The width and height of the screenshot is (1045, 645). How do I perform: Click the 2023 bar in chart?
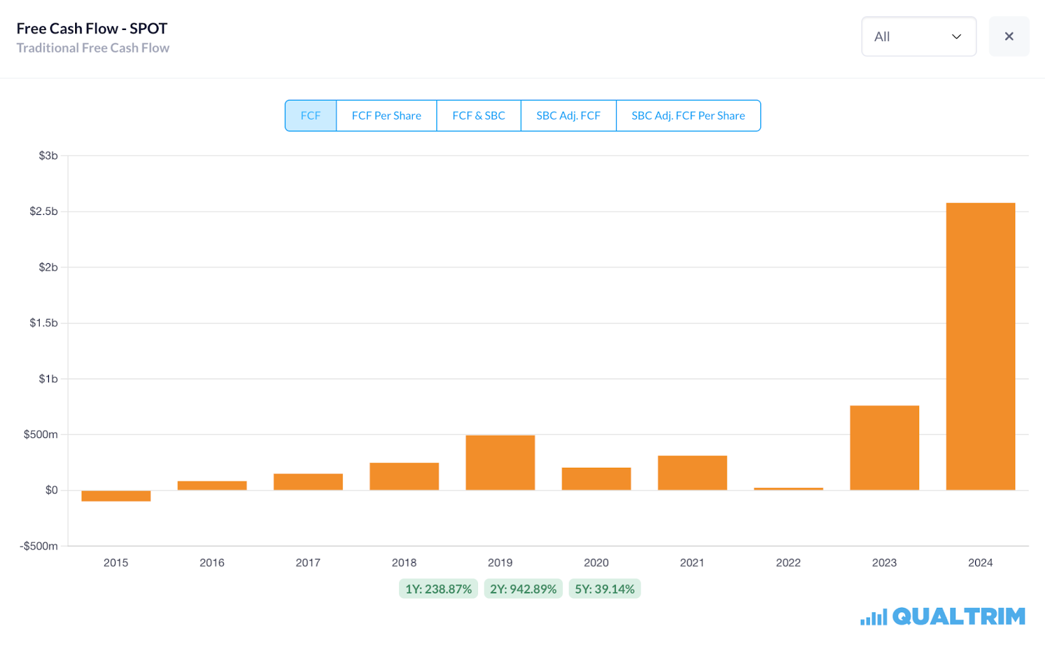pyautogui.click(x=884, y=448)
